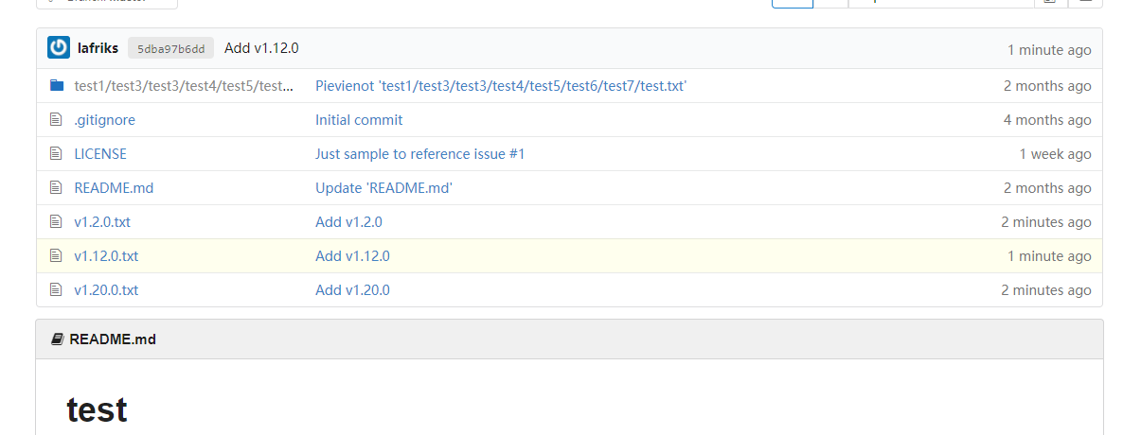
Task: Click '1 minute ago' in the latest commit header
Action: [1049, 50]
